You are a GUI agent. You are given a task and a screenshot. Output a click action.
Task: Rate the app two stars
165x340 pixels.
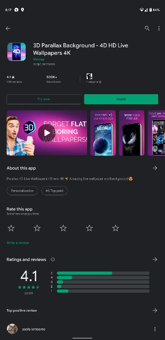click(37, 228)
